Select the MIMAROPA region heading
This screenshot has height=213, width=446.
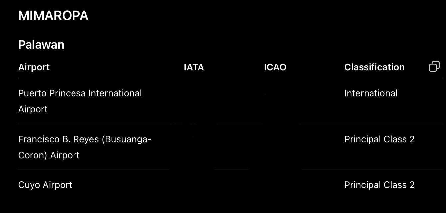click(53, 16)
